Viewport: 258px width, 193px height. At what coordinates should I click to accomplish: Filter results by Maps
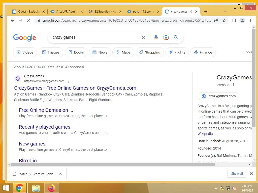click(x=123, y=52)
